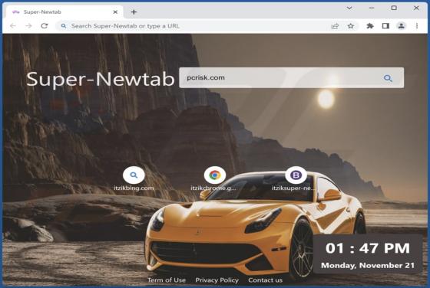
Task: Toggle the browser side panel
Action: click(x=385, y=26)
